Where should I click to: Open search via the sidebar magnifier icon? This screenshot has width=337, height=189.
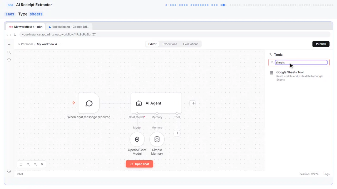[x=9, y=52]
